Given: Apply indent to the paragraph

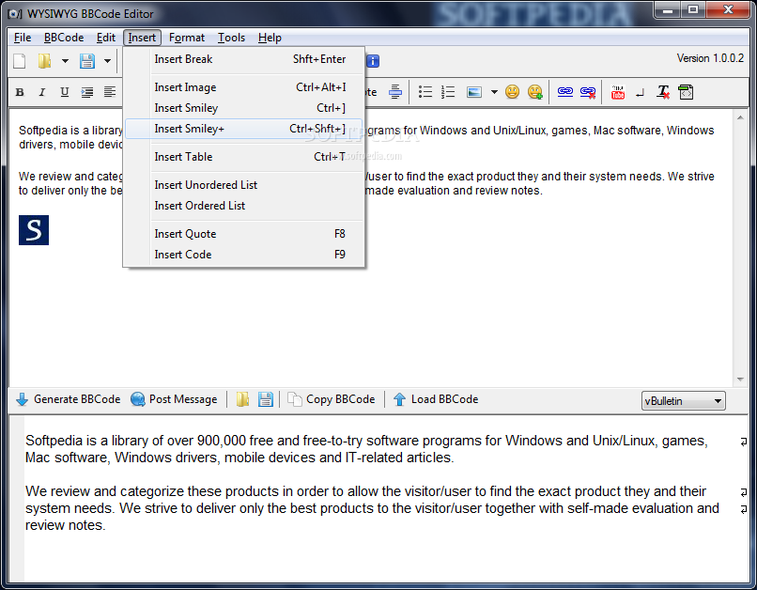Looking at the screenshot, I should [x=87, y=92].
